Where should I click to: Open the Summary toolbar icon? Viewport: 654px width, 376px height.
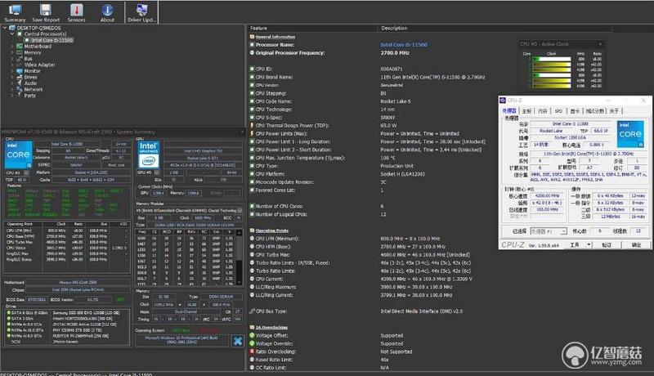[15, 12]
